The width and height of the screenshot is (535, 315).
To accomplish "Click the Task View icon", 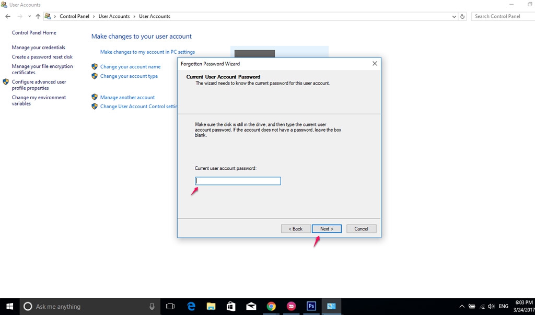I will click(x=170, y=306).
